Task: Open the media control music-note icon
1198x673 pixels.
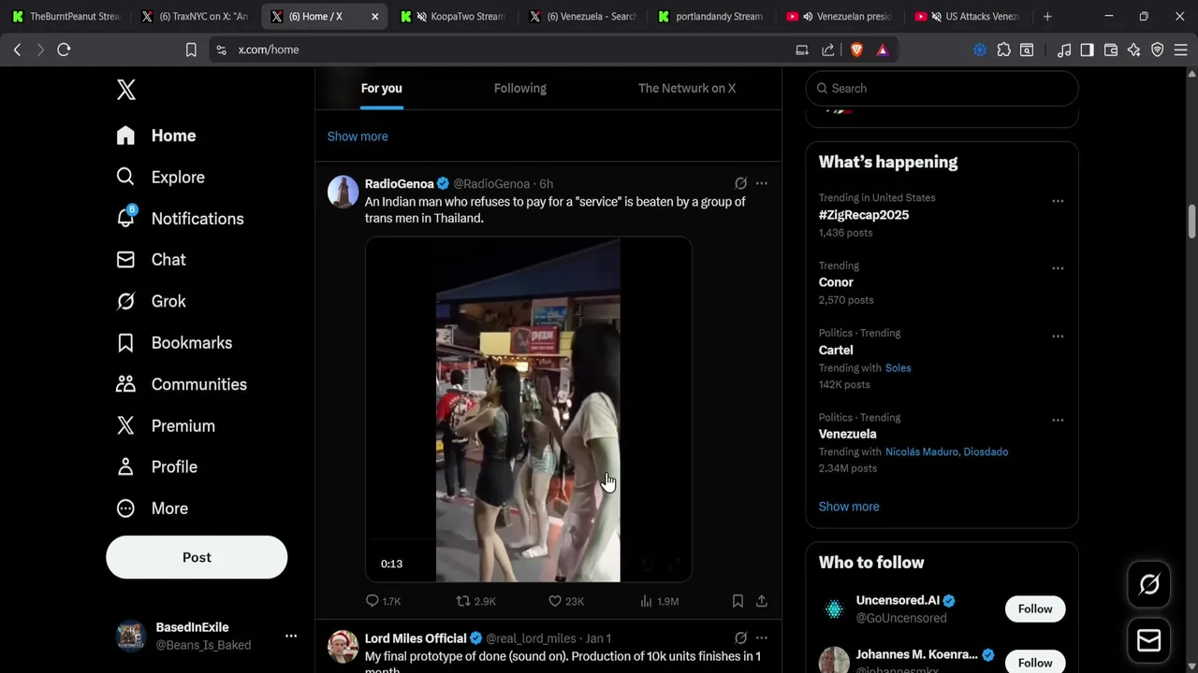Action: point(1063,50)
